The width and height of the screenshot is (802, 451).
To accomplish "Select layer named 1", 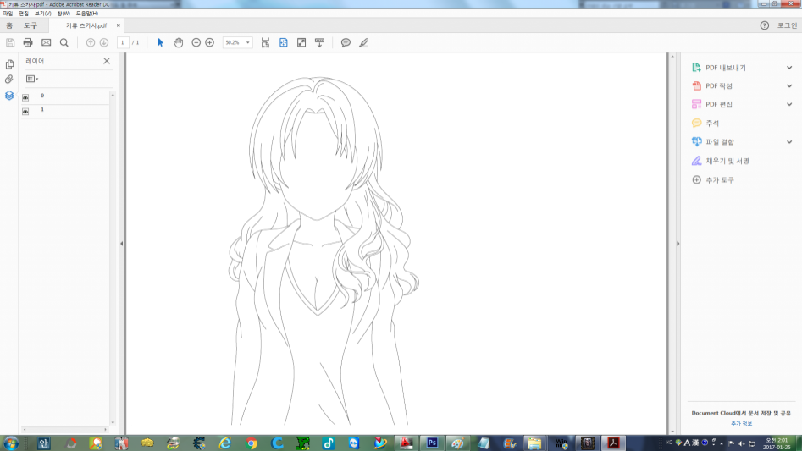I will (x=42, y=109).
